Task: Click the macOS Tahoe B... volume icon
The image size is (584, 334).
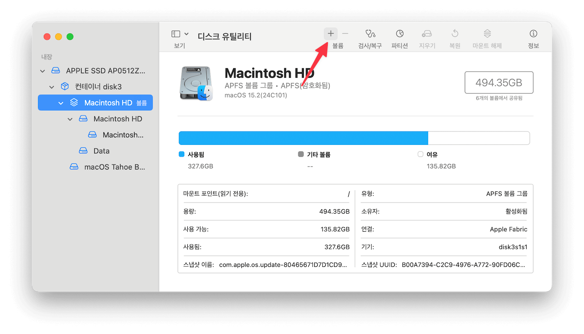Action: click(x=74, y=167)
